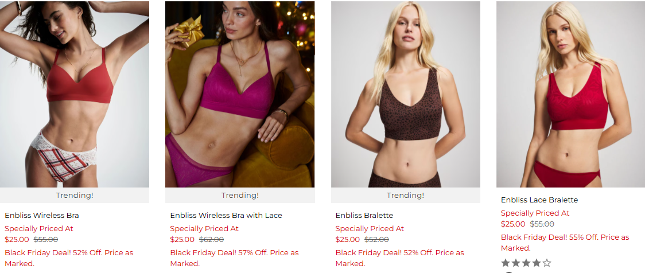645x273 pixels.
Task: Click the Enbliss Wireless Bra with Lace title
Action: (226, 215)
